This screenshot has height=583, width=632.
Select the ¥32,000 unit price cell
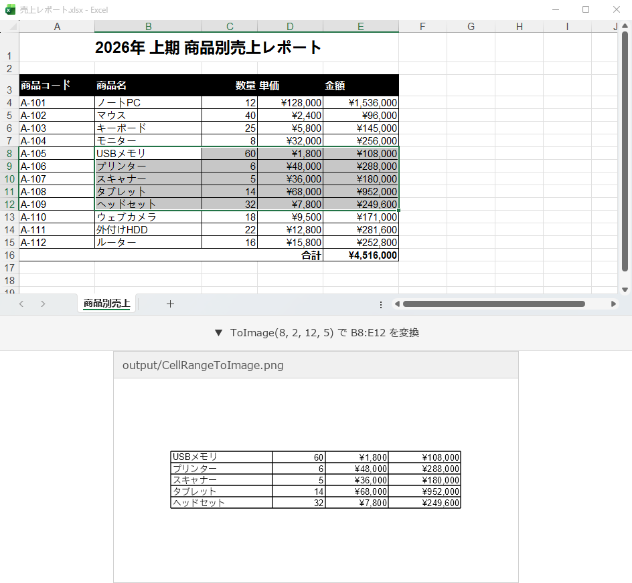tap(290, 141)
